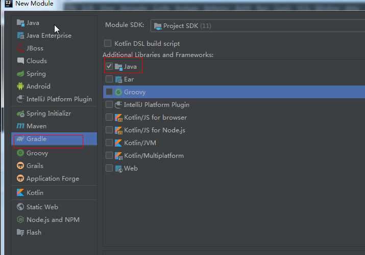Select the Spring leaf icon
Image resolution: width=365 pixels, height=255 pixels.
click(20, 74)
